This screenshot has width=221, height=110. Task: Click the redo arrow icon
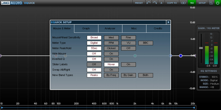155,3
